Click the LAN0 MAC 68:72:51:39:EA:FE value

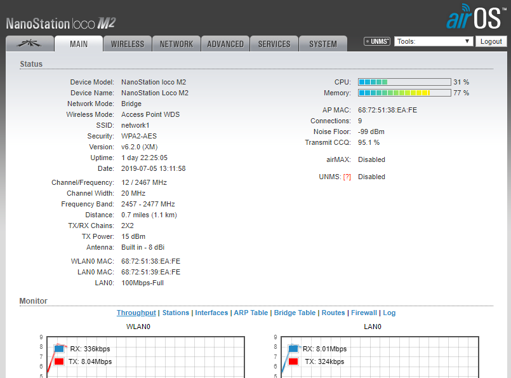(x=150, y=272)
